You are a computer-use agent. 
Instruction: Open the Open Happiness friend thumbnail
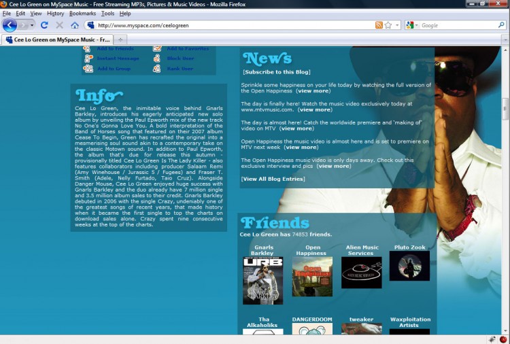click(312, 277)
